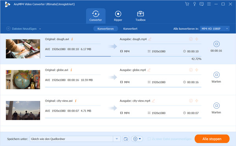
Task: Click the 4.71 MB file size
Action: (x=86, y=111)
